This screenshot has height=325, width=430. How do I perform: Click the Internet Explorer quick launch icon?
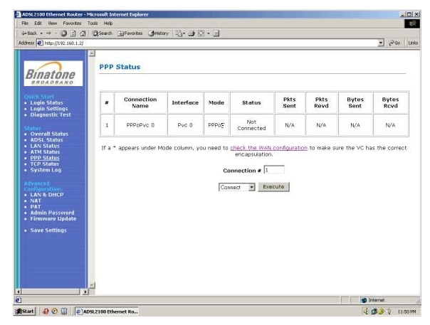click(55, 311)
